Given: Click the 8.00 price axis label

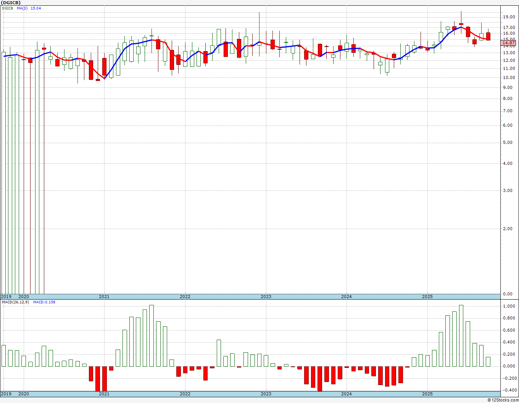Looking at the screenshot, I should point(508,98).
